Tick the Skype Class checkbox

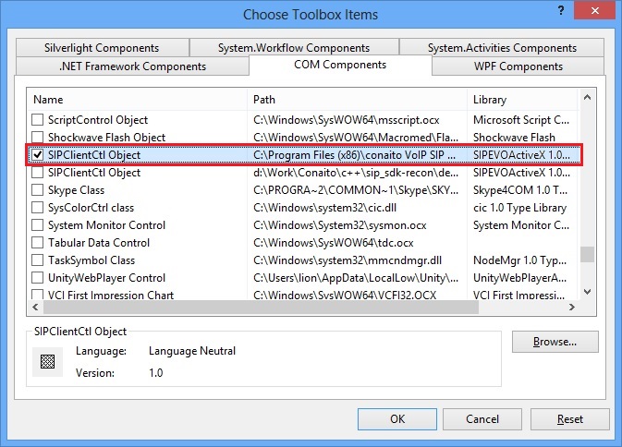point(37,190)
